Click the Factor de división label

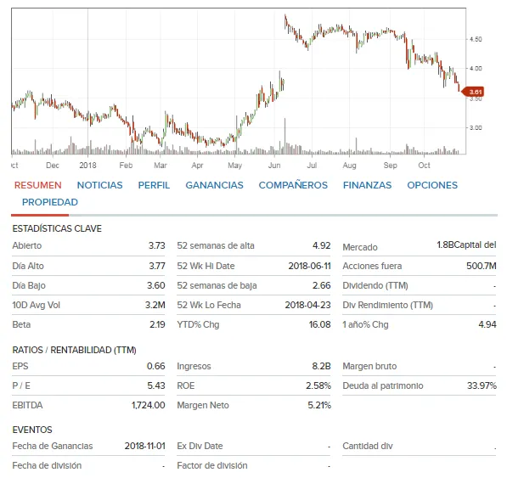click(212, 465)
